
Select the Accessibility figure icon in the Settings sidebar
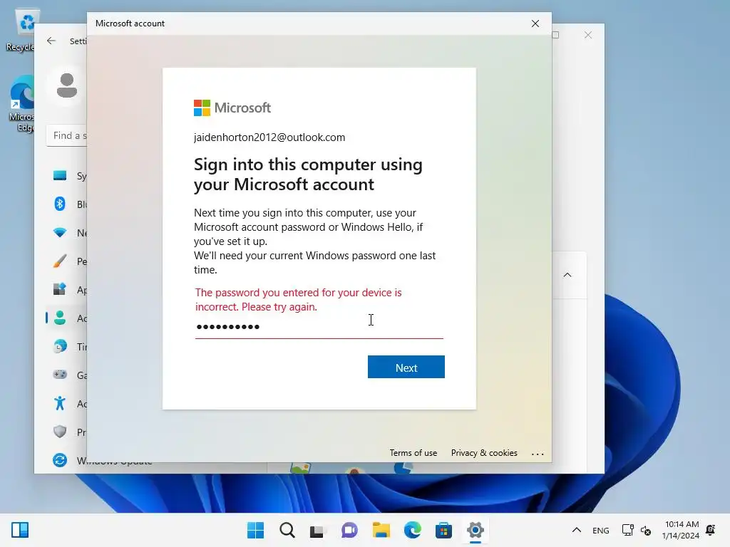(60, 403)
